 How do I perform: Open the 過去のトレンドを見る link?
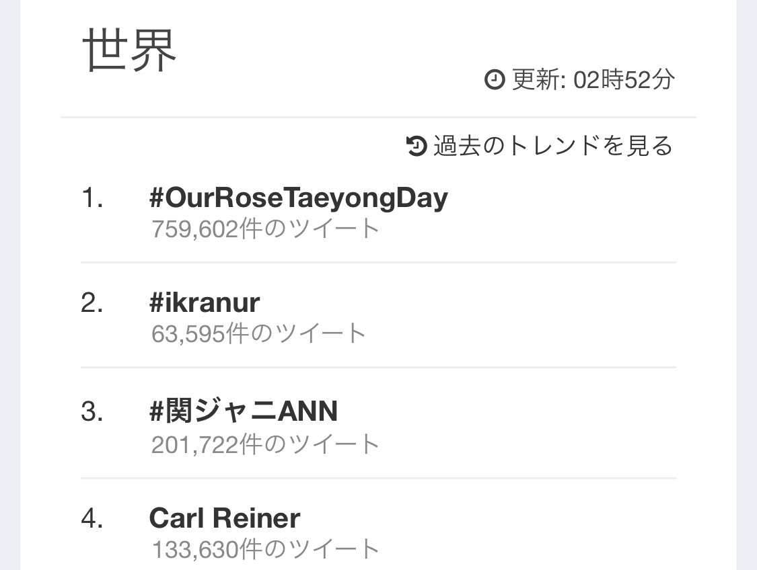coord(553,146)
